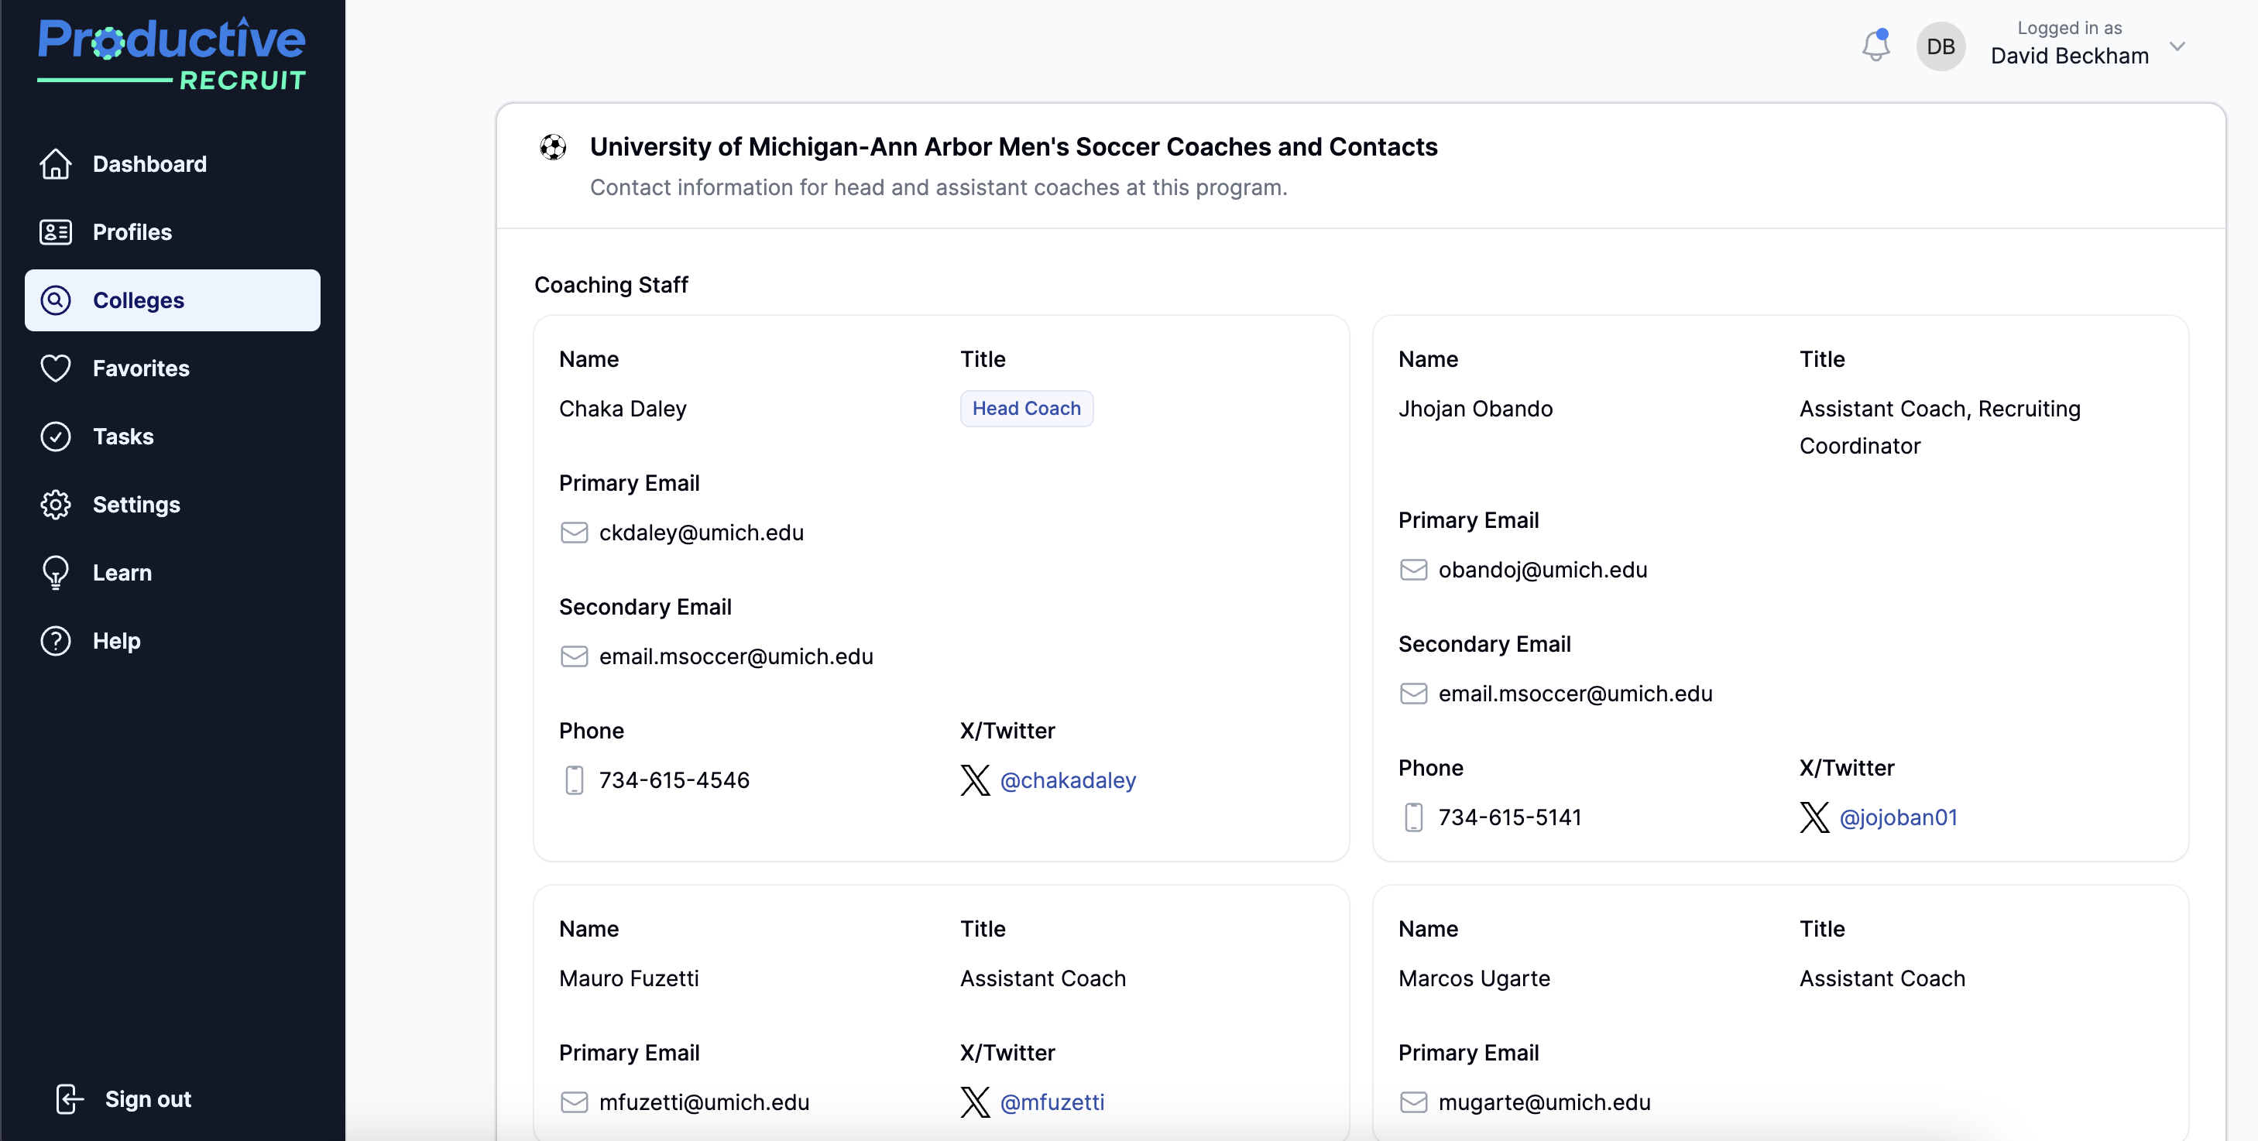Open Settings menu item

click(173, 505)
